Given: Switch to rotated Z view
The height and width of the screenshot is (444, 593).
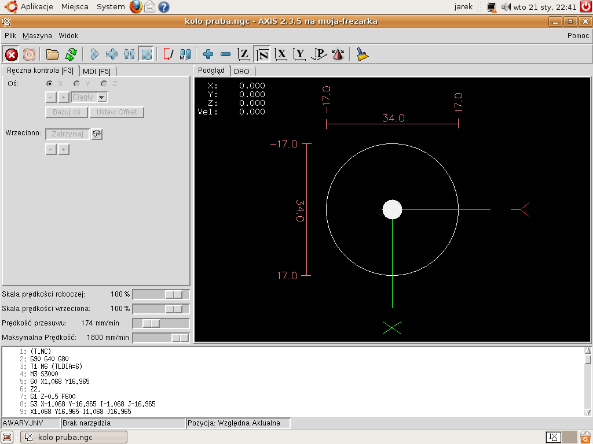Looking at the screenshot, I should tap(262, 54).
